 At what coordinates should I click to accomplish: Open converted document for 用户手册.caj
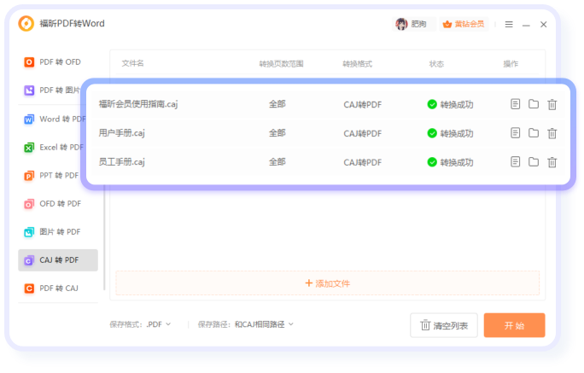pyautogui.click(x=515, y=133)
